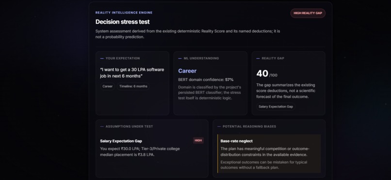The height and width of the screenshot is (180, 391).
Task: Click the Career domain heading
Action: point(187,71)
